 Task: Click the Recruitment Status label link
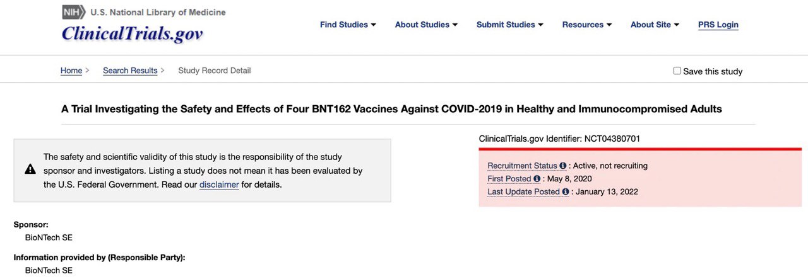pyautogui.click(x=522, y=166)
